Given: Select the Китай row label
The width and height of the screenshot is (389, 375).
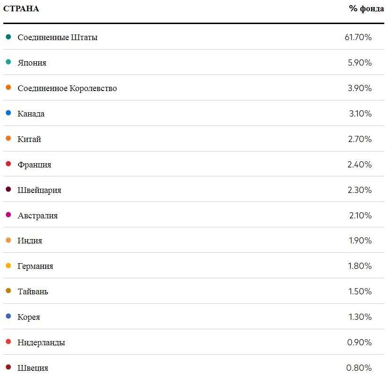Looking at the screenshot, I should click(29, 139).
